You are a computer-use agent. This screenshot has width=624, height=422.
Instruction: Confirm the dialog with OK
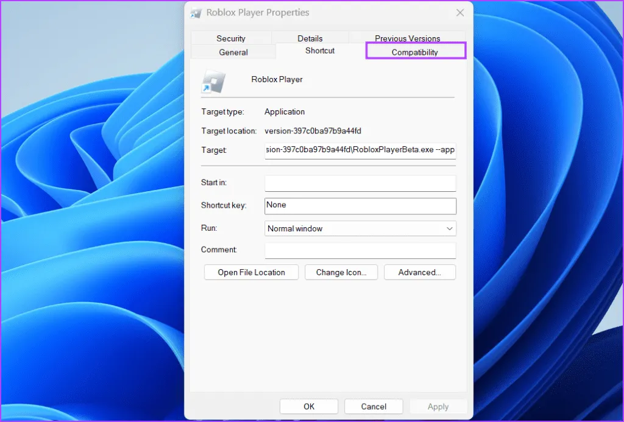coord(309,406)
